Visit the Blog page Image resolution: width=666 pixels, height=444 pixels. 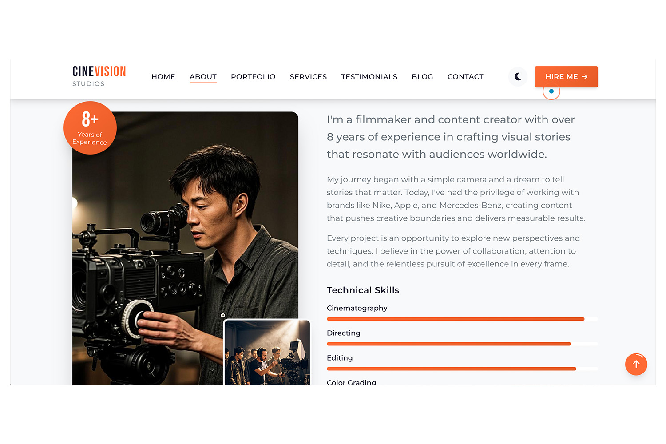coord(422,77)
